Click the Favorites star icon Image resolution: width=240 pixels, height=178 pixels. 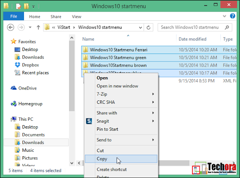pos(13,41)
